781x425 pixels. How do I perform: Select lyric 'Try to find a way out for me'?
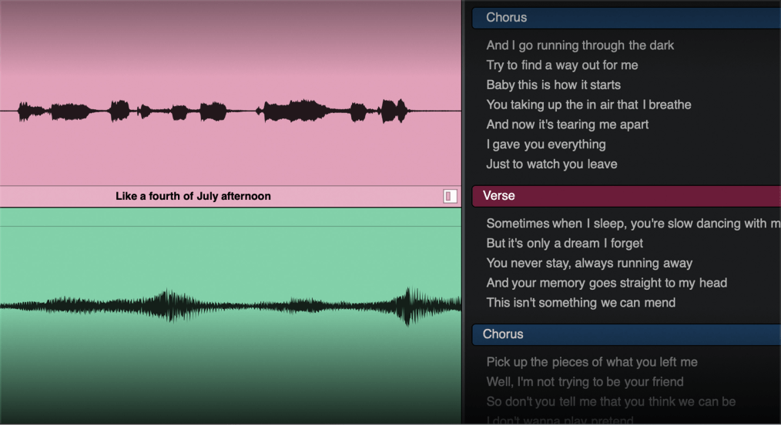click(561, 65)
